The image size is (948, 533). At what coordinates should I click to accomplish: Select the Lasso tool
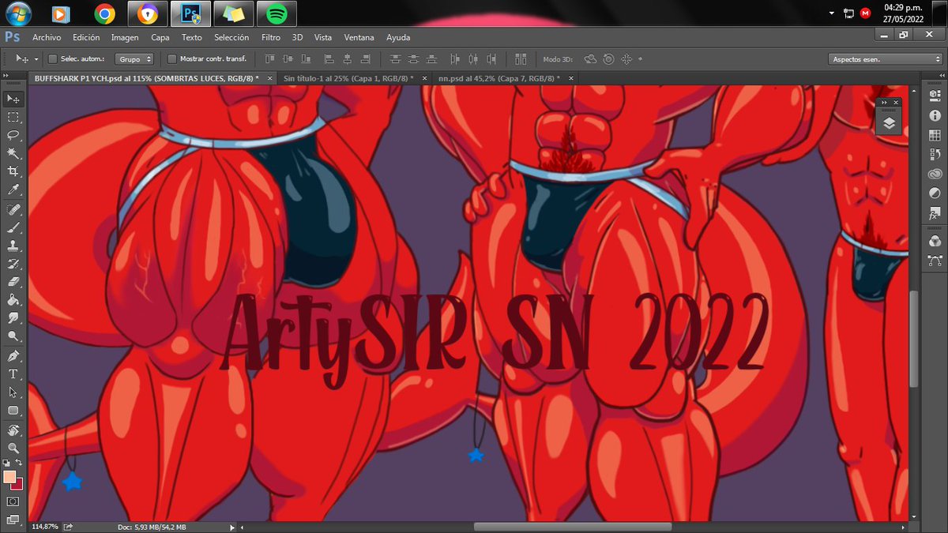pyautogui.click(x=13, y=135)
